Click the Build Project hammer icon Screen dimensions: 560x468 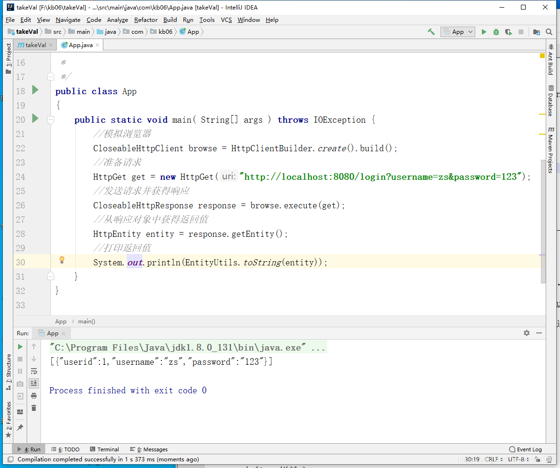[x=431, y=32]
